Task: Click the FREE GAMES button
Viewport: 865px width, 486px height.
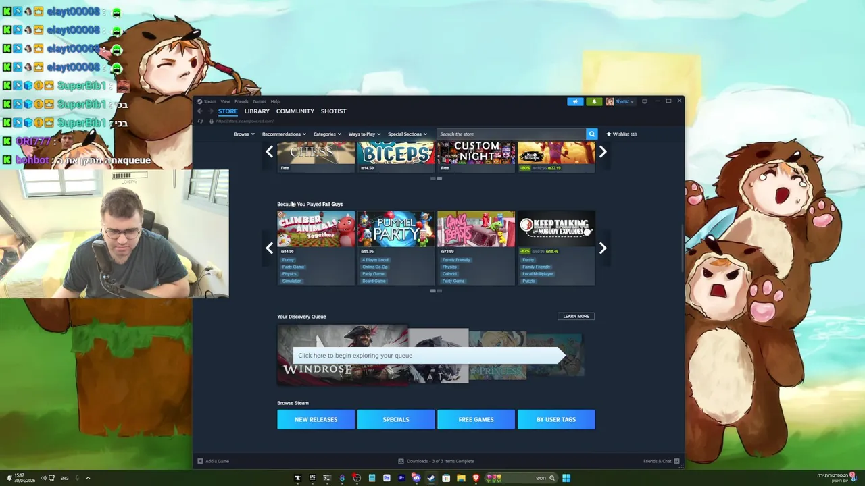Action: tap(476, 419)
